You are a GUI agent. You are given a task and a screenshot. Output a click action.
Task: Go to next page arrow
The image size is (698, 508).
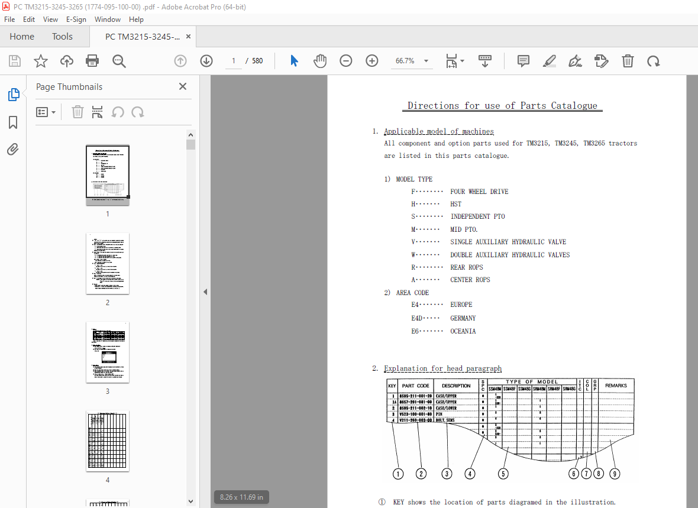(206, 61)
